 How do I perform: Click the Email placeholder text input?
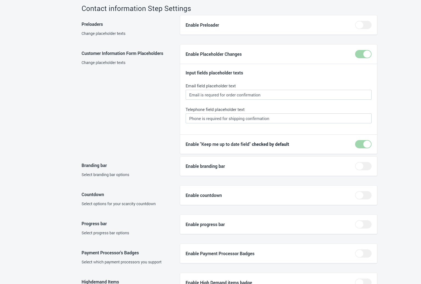tap(278, 95)
